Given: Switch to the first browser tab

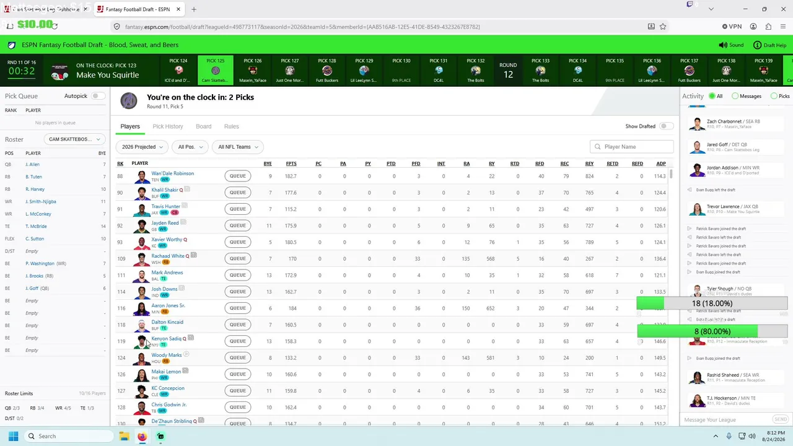Looking at the screenshot, I should (47, 9).
